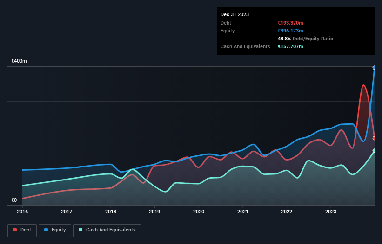Select the teal Cash end data point

click(x=374, y=151)
